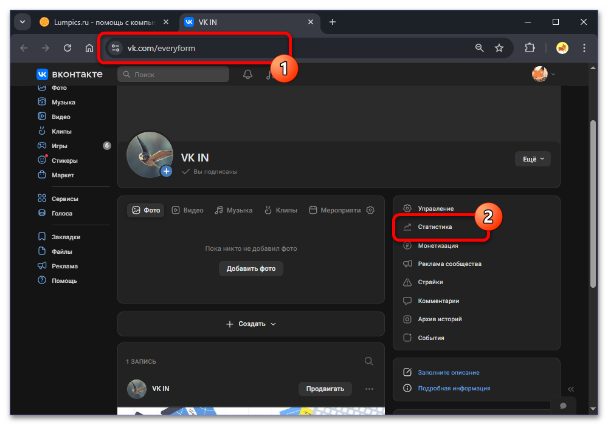Screen dimensions: 608x425
Task: Click Добавить фото button
Action: 251,268
